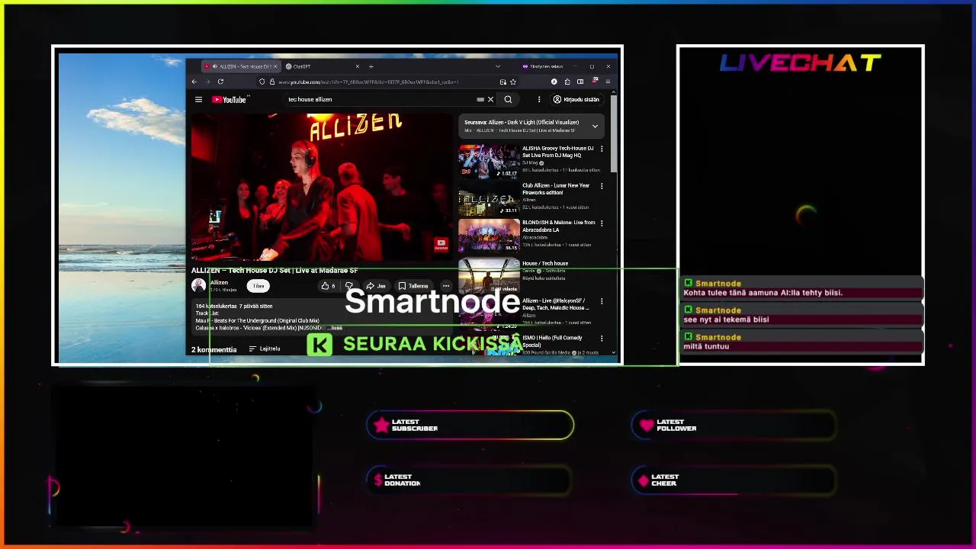Click the browser address bar URL
This screenshot has width=976, height=549.
click(368, 82)
